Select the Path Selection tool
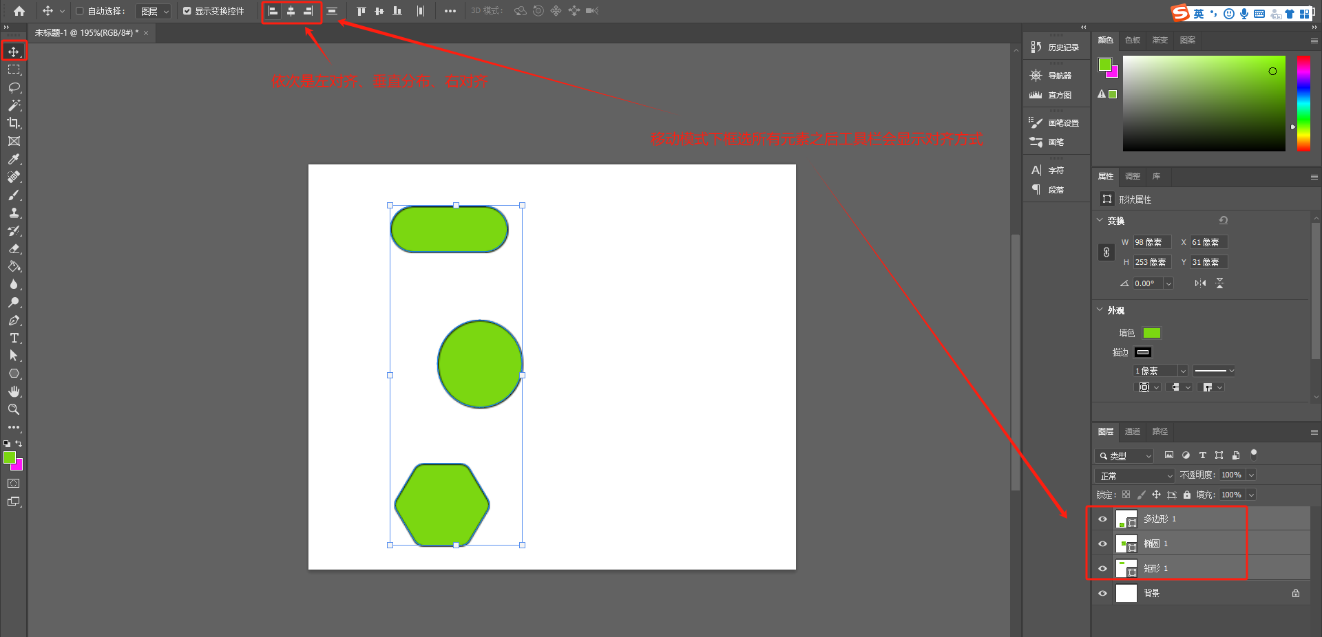1322x637 pixels. click(13, 356)
